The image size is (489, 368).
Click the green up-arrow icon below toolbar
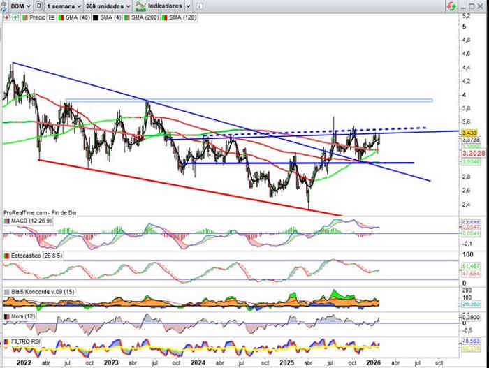[15, 17]
